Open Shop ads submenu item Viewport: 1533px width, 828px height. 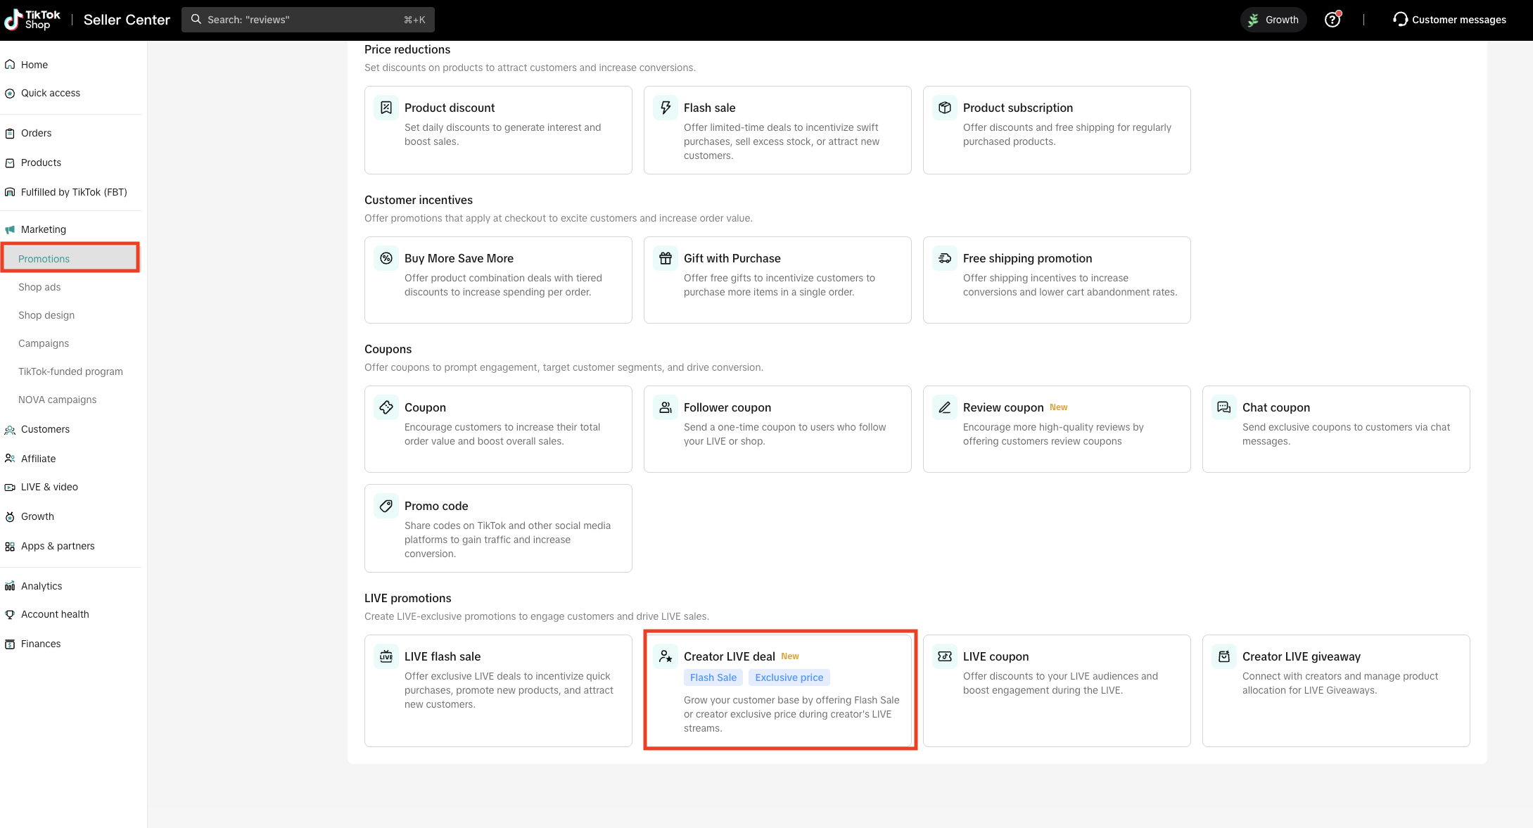(x=39, y=287)
